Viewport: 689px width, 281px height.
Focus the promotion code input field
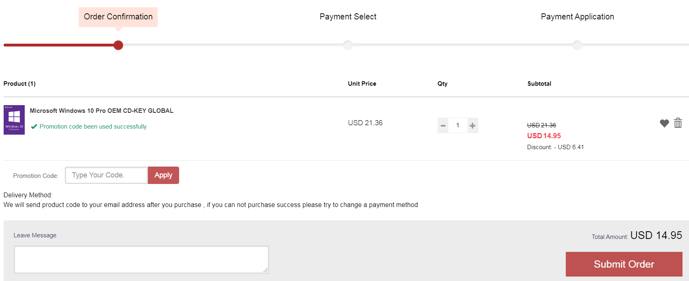106,175
